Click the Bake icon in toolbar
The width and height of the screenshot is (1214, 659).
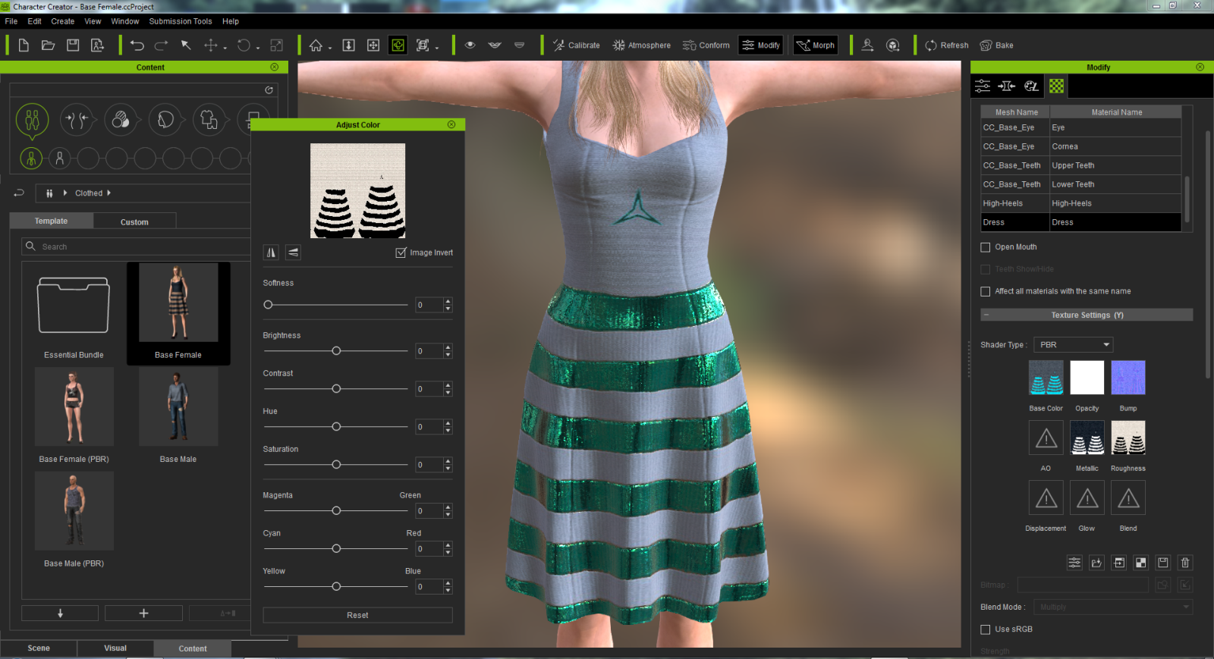996,46
